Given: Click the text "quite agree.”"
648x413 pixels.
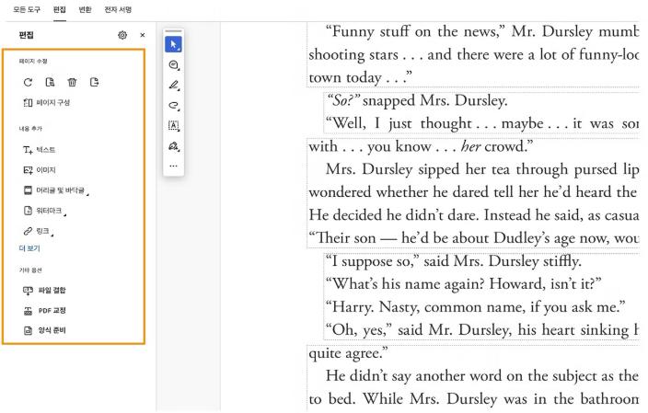Looking at the screenshot, I should [x=348, y=353].
